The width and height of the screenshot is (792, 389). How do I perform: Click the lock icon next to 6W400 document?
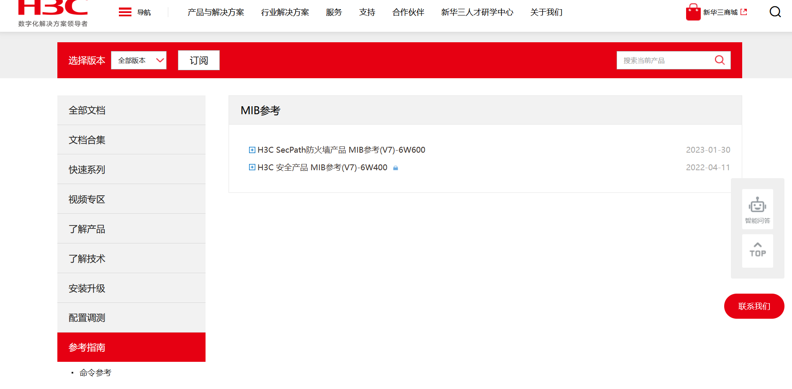(396, 168)
